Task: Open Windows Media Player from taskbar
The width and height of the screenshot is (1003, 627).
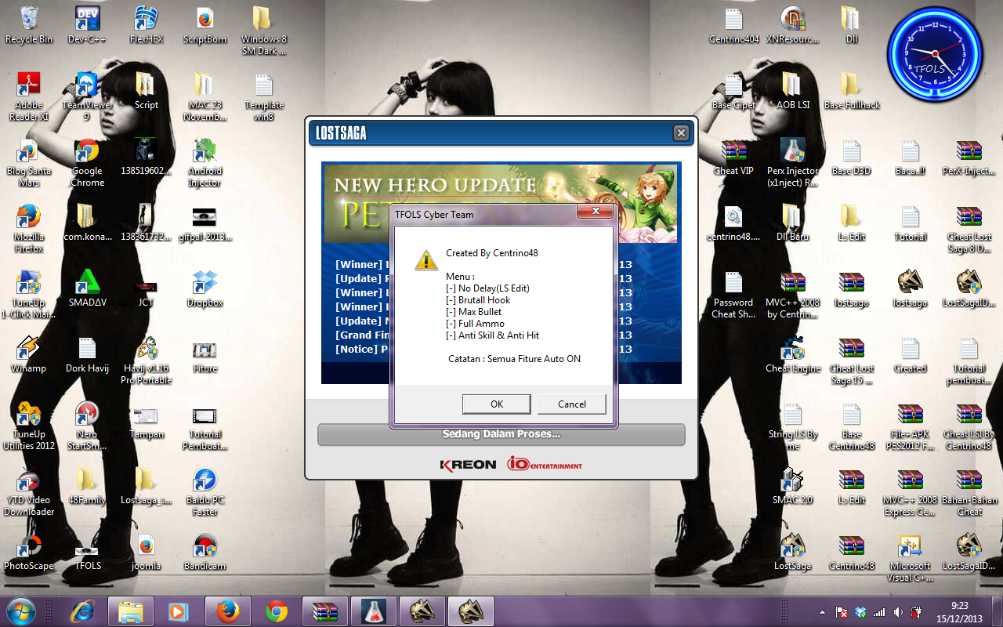Action: pos(179,611)
